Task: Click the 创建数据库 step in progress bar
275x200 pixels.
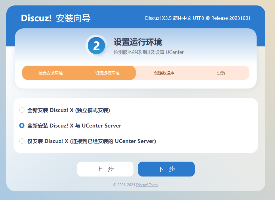Action: (164, 73)
